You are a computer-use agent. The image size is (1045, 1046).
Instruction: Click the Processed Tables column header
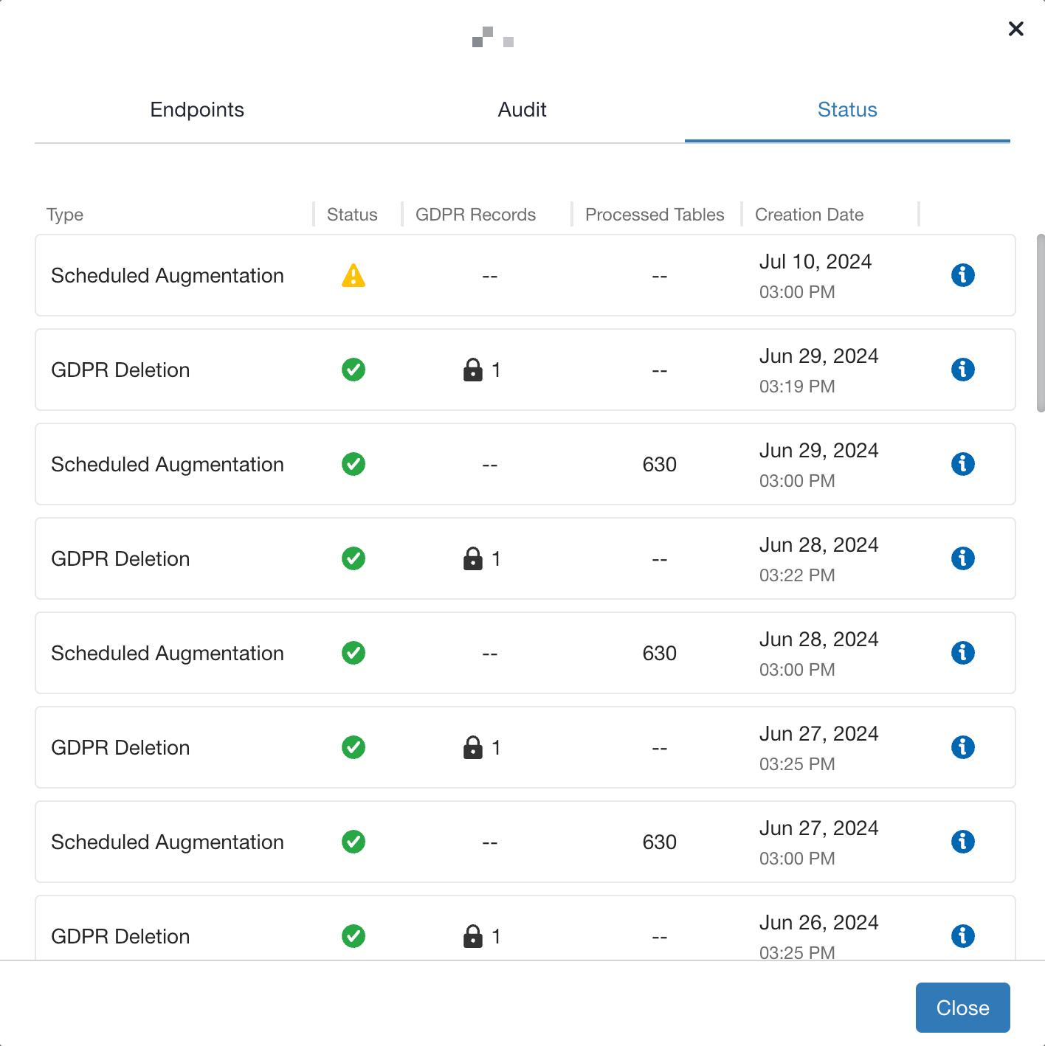coord(655,215)
